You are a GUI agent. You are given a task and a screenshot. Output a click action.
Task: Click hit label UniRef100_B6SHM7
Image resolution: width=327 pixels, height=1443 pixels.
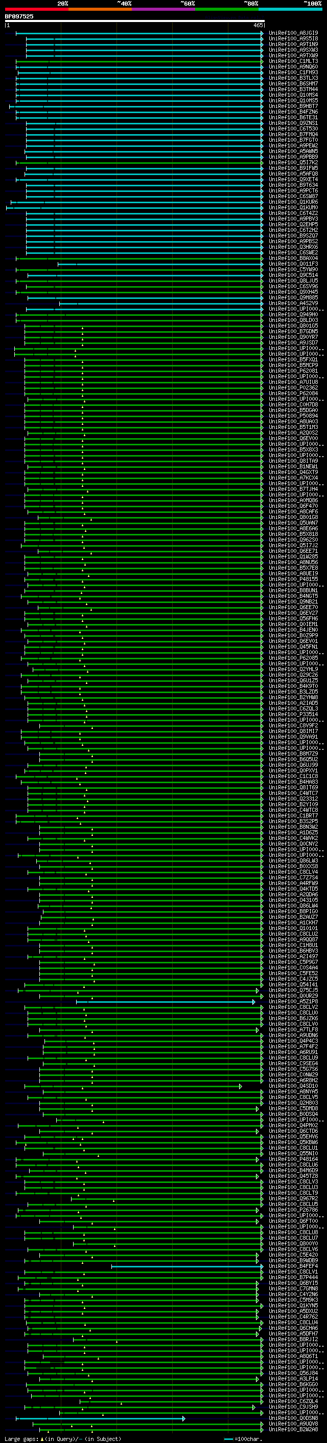tap(293, 83)
